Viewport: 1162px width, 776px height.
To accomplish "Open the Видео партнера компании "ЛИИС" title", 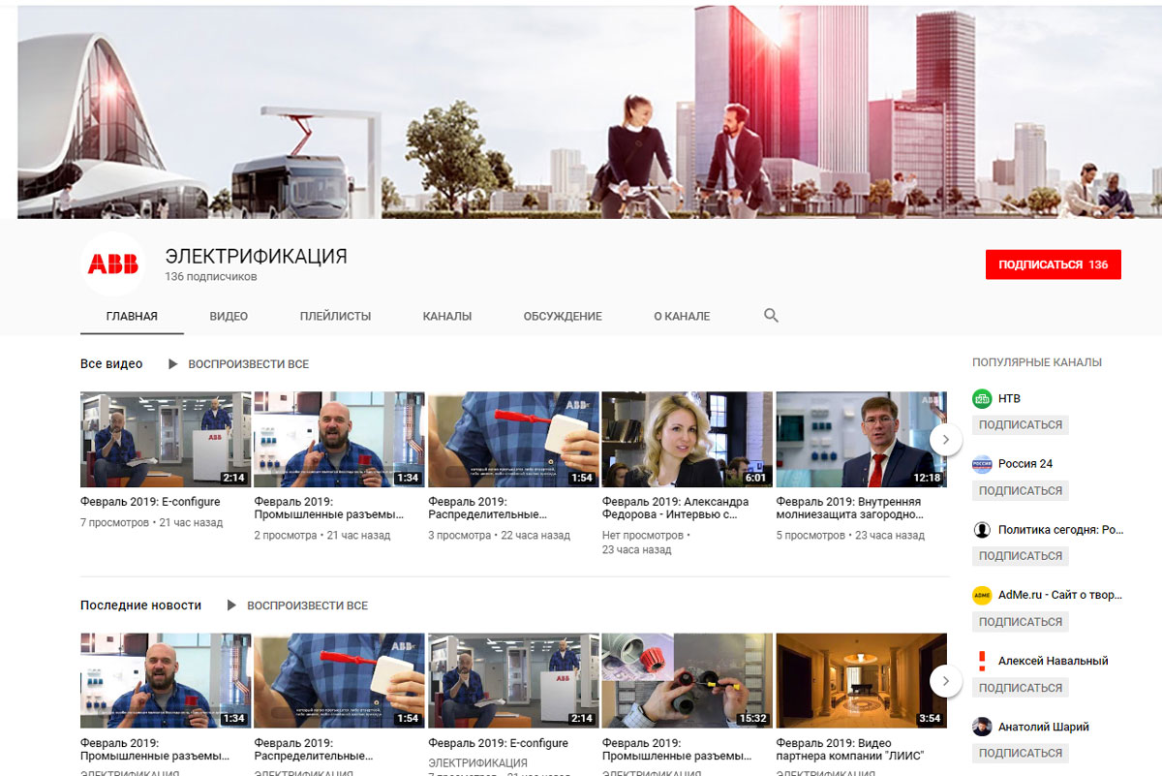I will [850, 750].
